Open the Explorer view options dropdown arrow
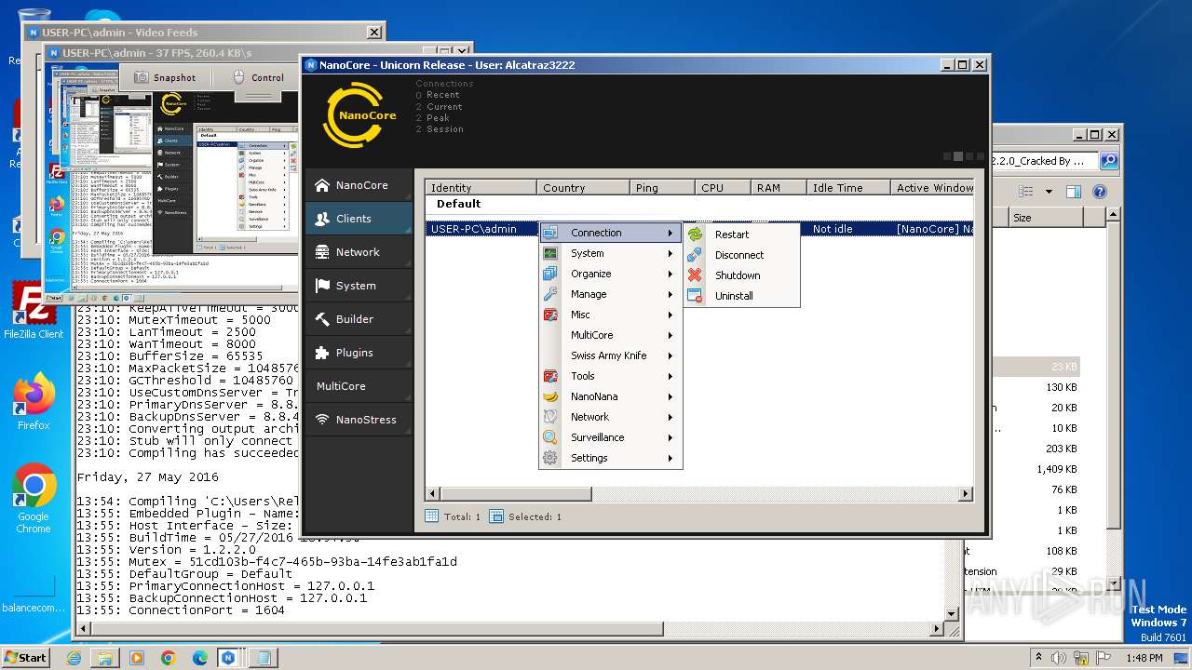1192x670 pixels. [x=1049, y=192]
